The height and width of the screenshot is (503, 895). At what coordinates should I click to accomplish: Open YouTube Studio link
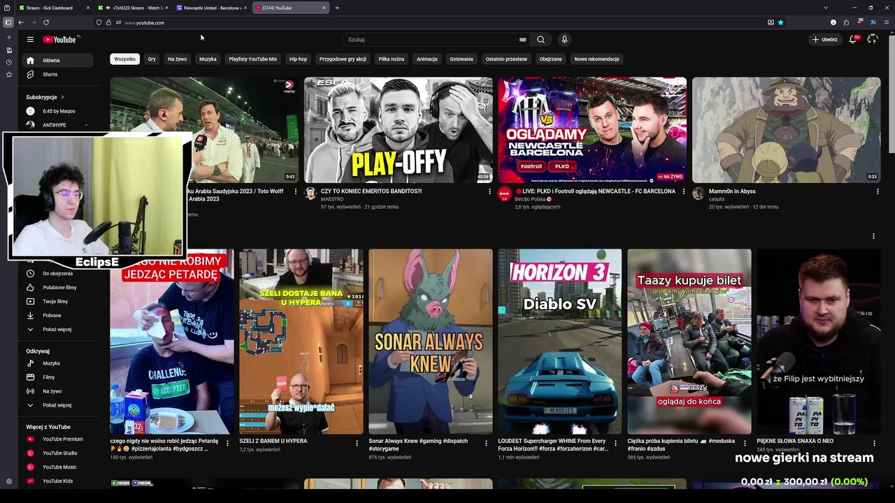[x=56, y=453]
